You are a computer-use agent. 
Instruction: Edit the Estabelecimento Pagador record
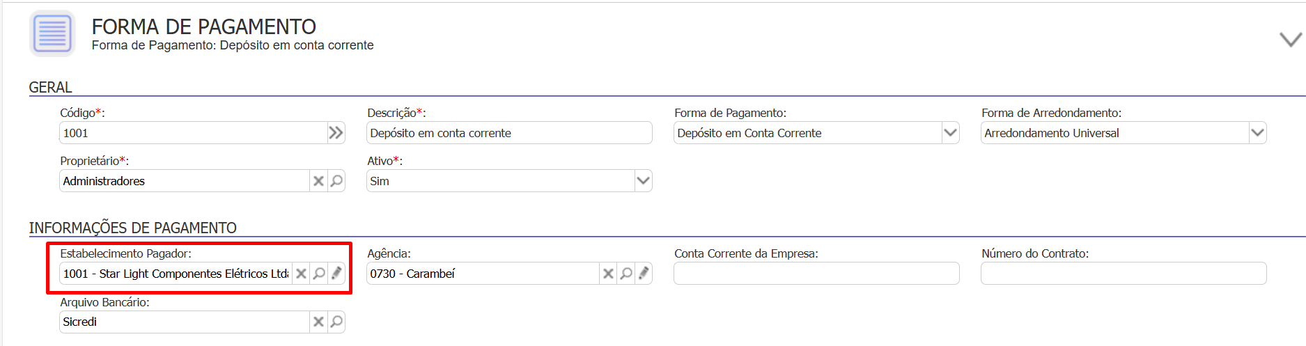336,274
